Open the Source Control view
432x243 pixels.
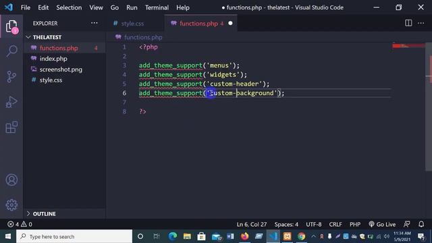tap(11, 76)
